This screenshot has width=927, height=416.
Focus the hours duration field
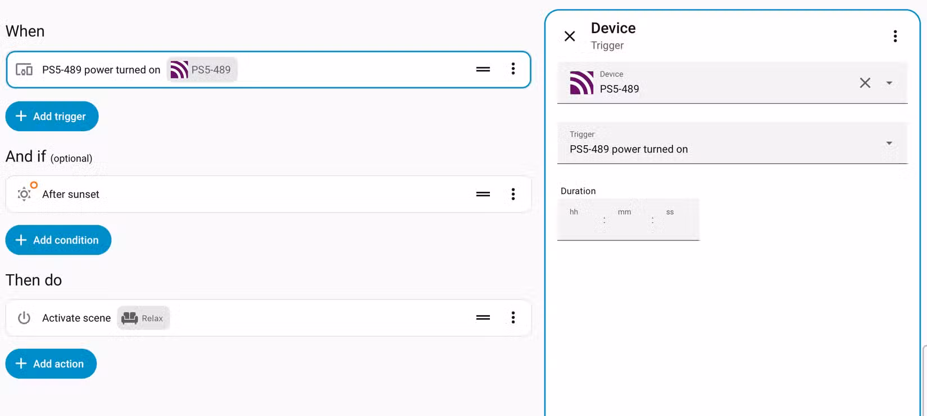coord(581,219)
